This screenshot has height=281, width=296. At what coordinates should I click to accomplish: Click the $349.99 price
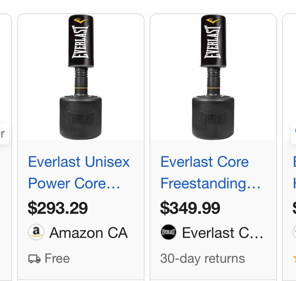[x=190, y=208]
